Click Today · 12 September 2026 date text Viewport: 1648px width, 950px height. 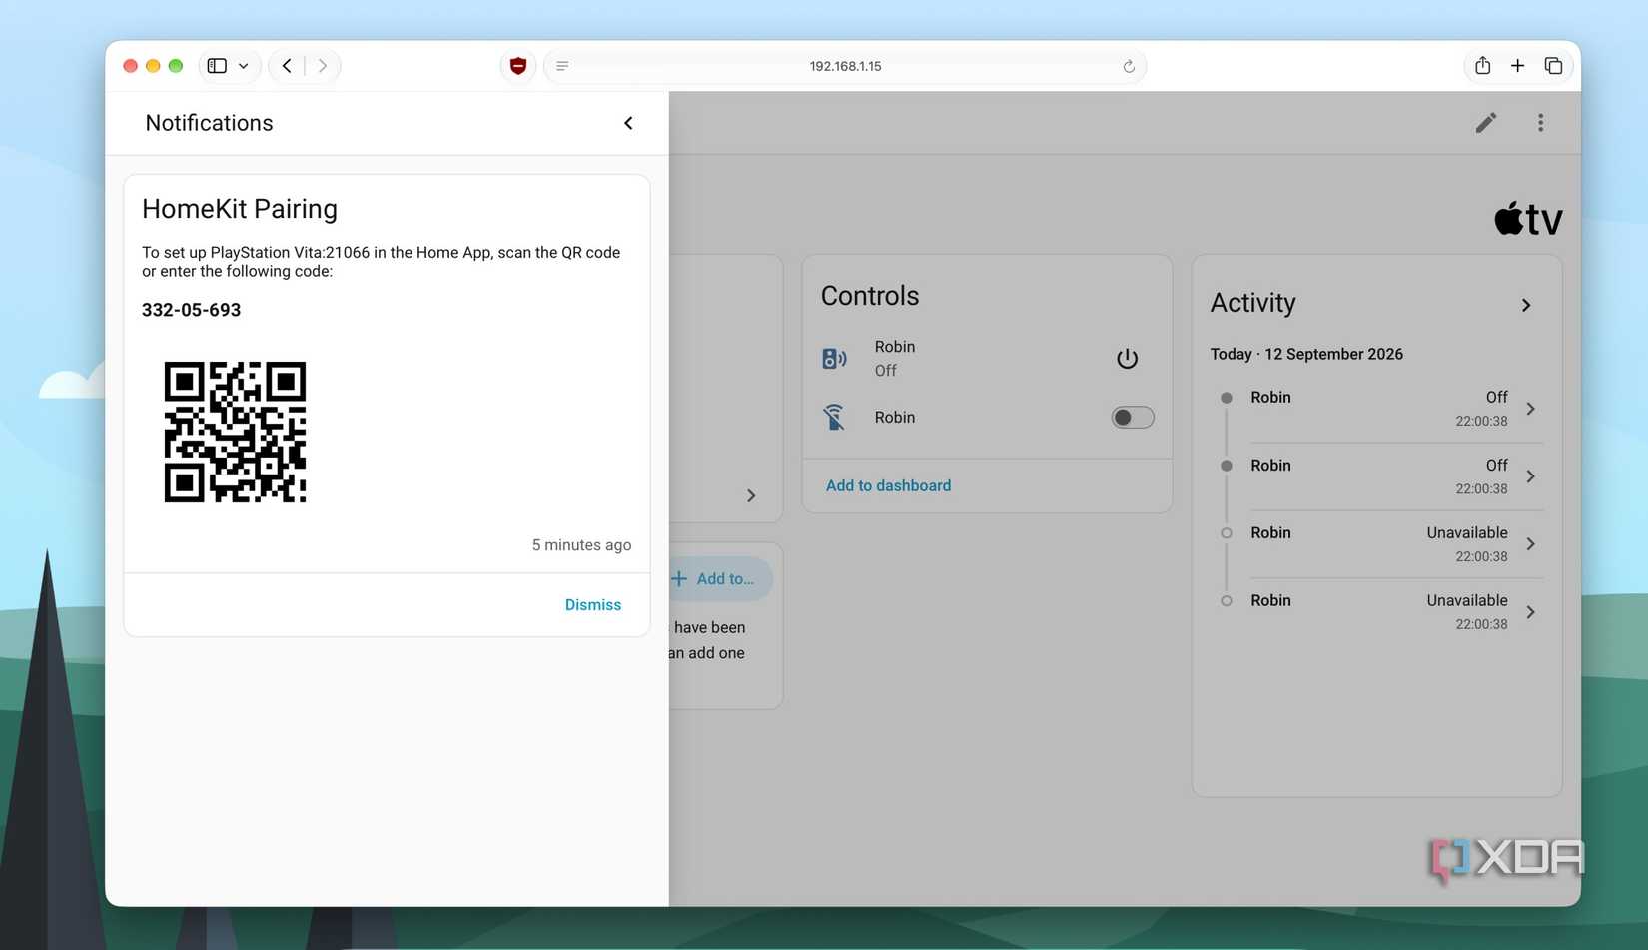tap(1306, 355)
